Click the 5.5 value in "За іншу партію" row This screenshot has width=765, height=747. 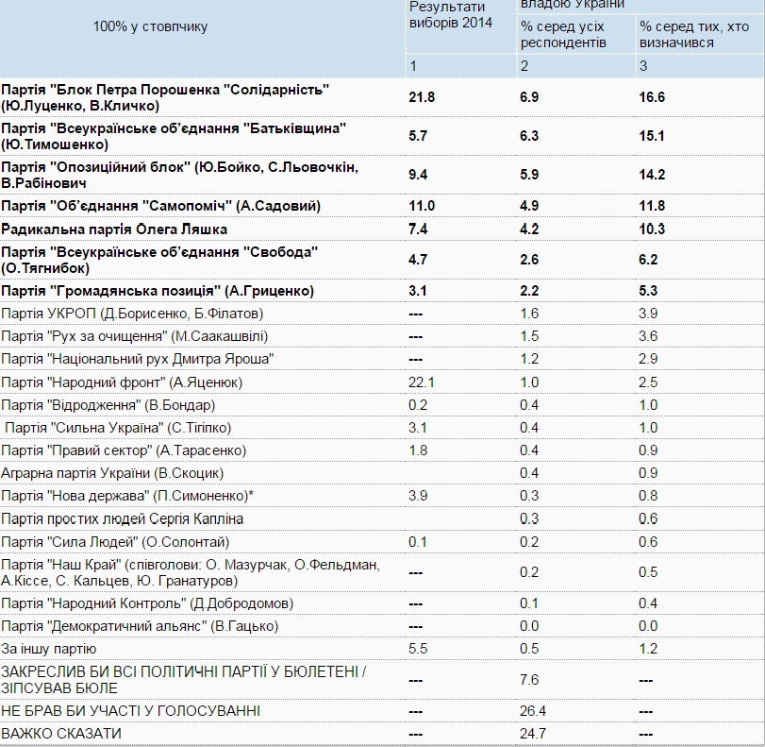[x=418, y=649]
